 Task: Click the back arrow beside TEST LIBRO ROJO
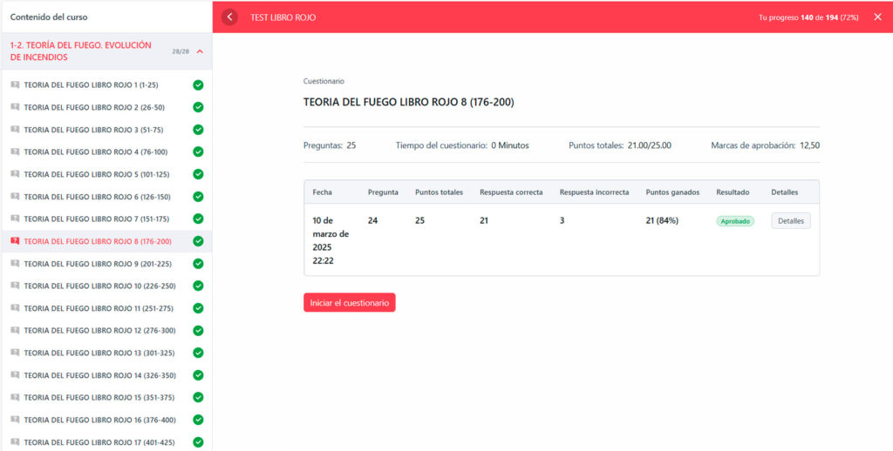click(229, 17)
